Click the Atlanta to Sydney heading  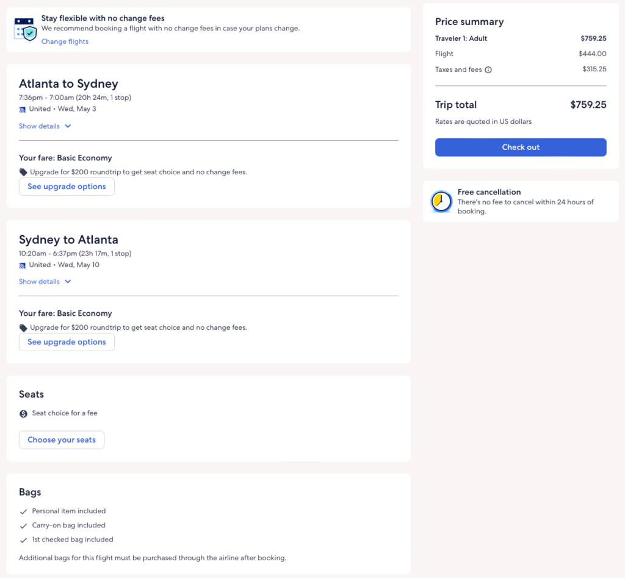(68, 84)
